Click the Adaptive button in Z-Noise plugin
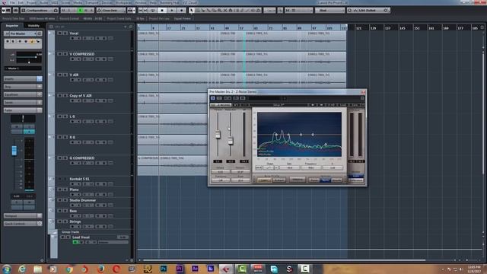This screenshot has width=487, height=274. coord(298,180)
